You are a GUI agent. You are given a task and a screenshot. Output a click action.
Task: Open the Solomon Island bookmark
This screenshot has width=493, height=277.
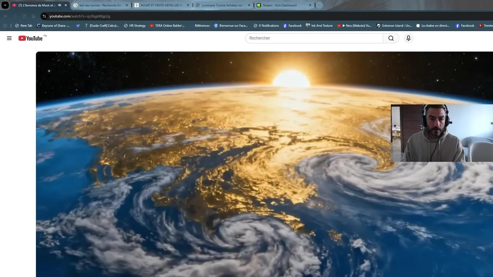(x=394, y=26)
